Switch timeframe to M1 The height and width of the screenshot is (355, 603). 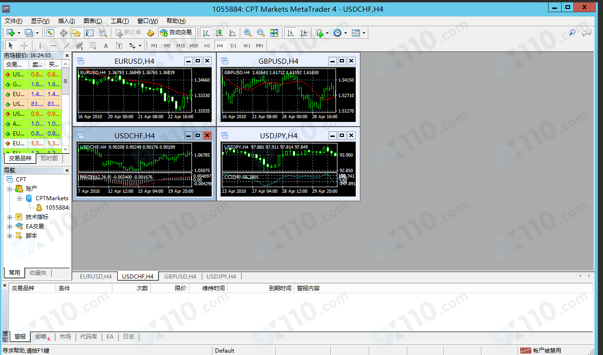pyautogui.click(x=154, y=45)
